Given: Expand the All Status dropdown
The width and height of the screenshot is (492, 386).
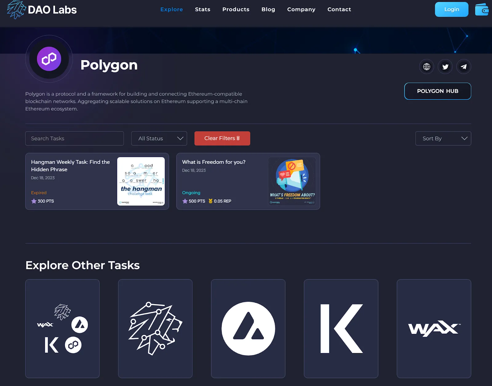Looking at the screenshot, I should (159, 139).
